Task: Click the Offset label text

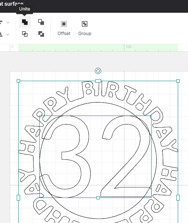Action: click(64, 34)
